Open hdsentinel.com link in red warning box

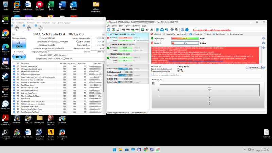click(195, 61)
